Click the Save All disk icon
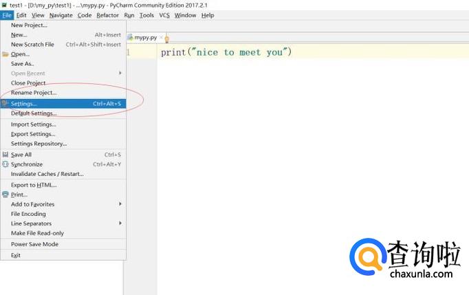 [6, 155]
